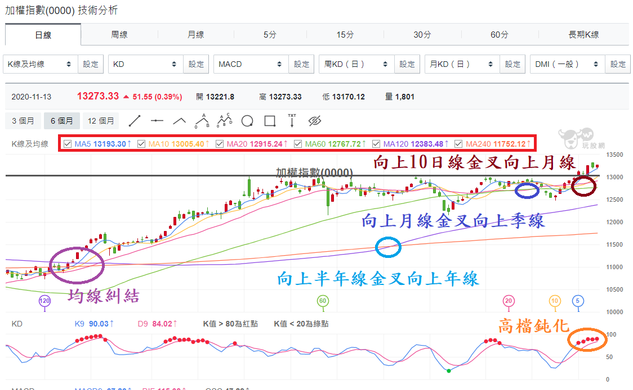Image resolution: width=633 pixels, height=390 pixels.
Task: Open the MACD indicator dropdown
Action: click(x=251, y=64)
